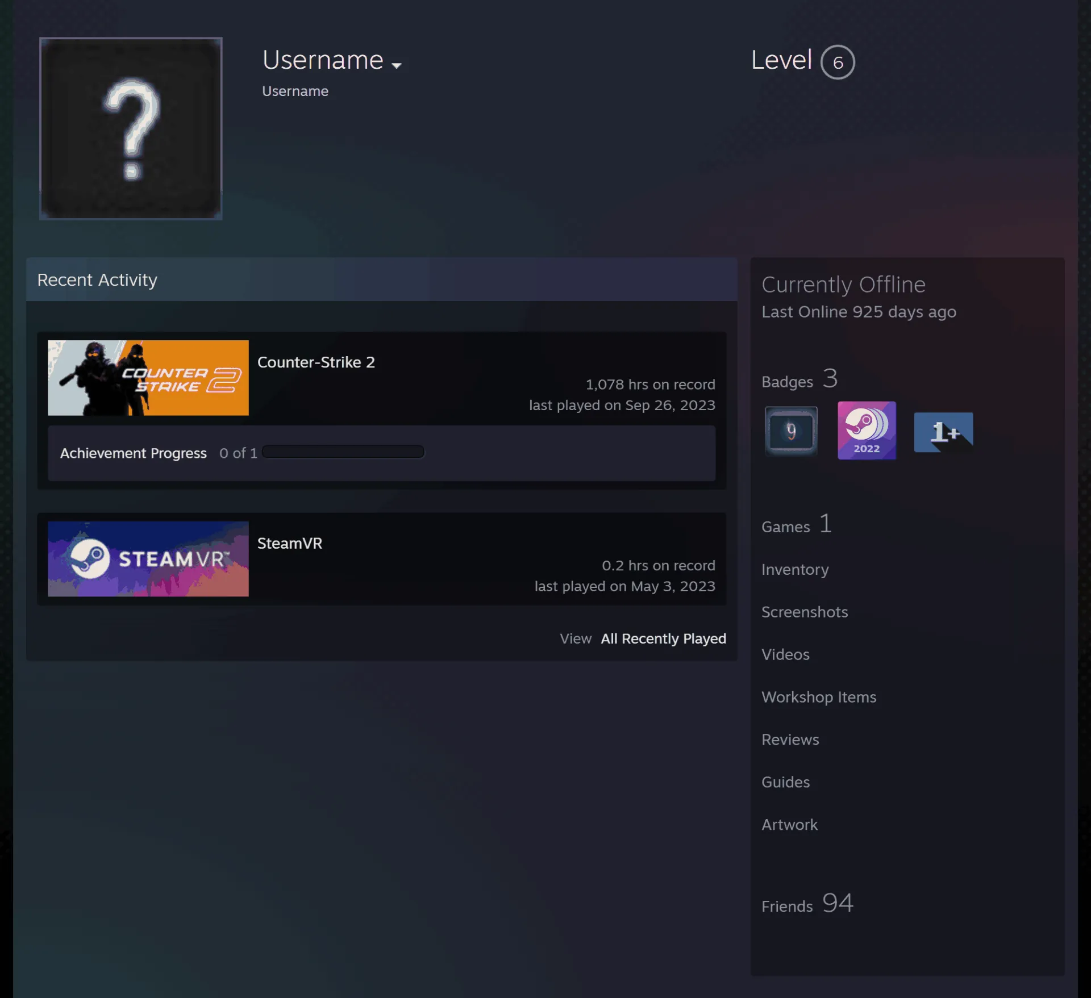Open the Guides link
The height and width of the screenshot is (998, 1091).
click(x=785, y=782)
